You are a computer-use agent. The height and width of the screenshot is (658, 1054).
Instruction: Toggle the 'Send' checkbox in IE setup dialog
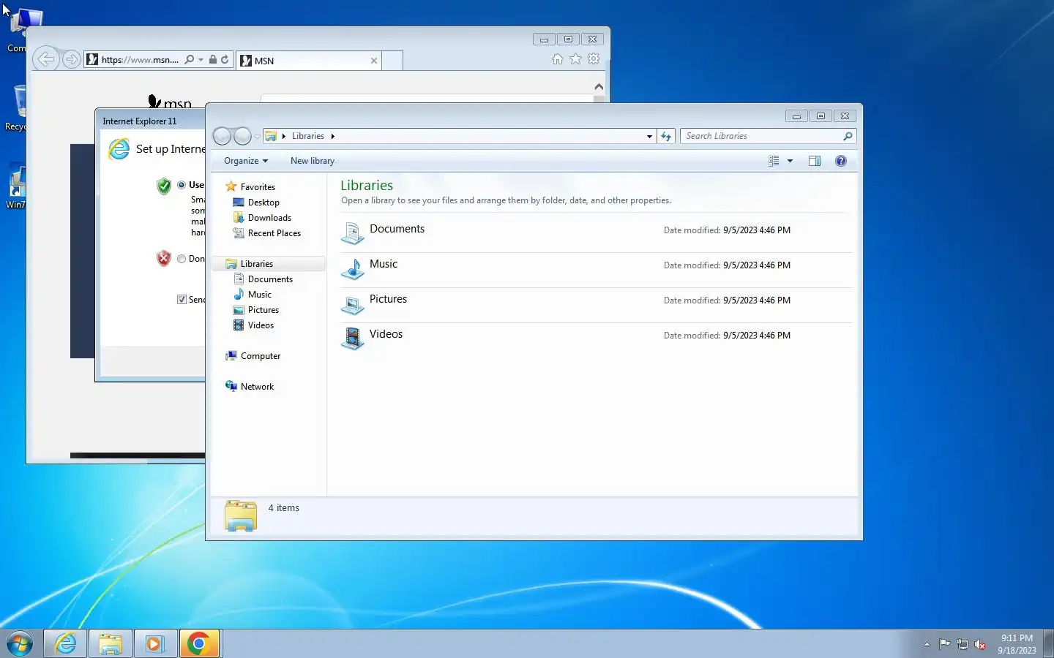(182, 300)
